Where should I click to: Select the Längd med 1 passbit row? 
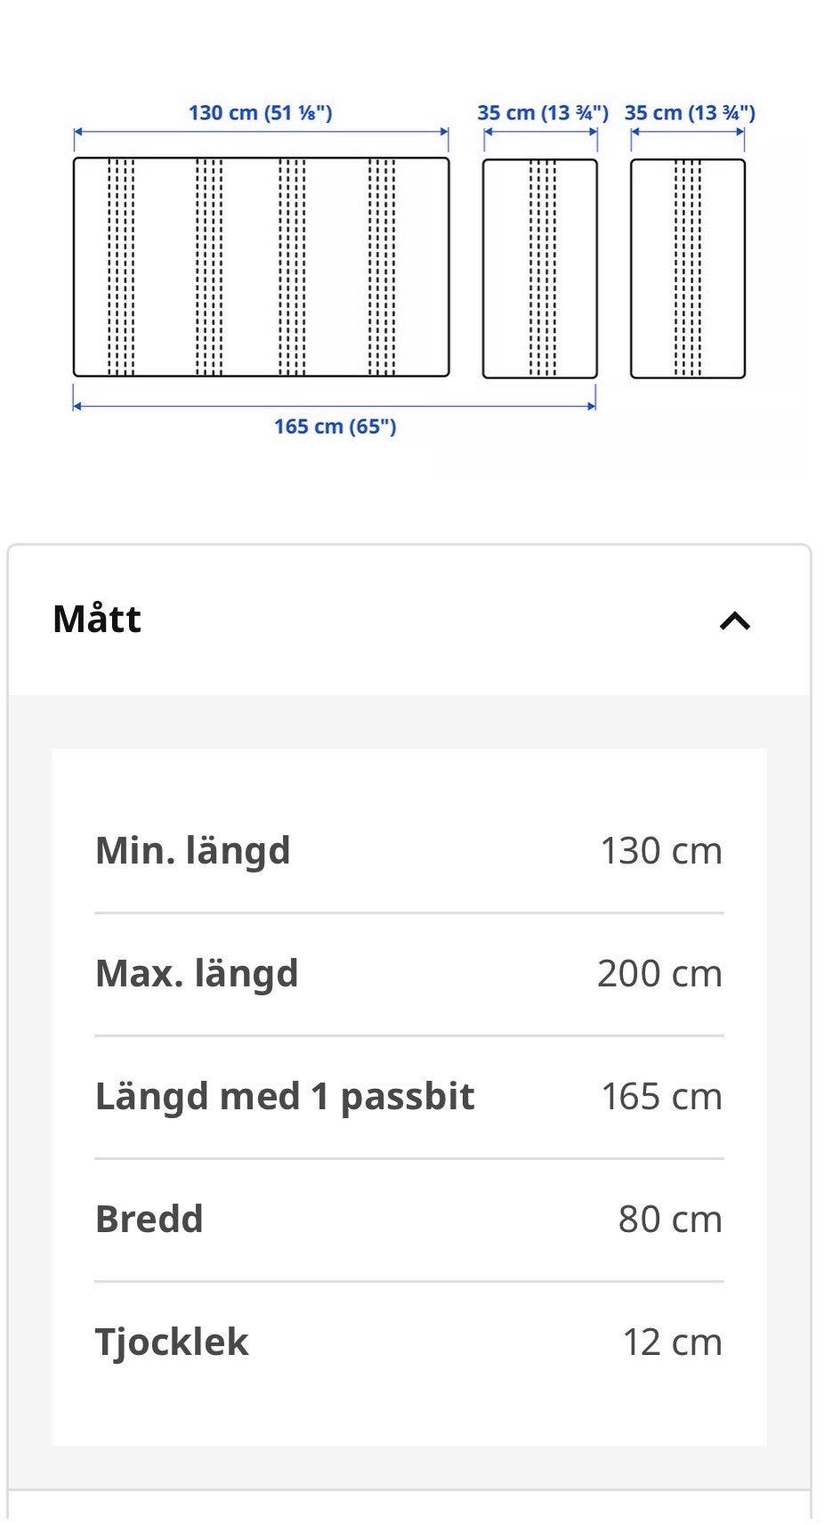click(x=409, y=1097)
